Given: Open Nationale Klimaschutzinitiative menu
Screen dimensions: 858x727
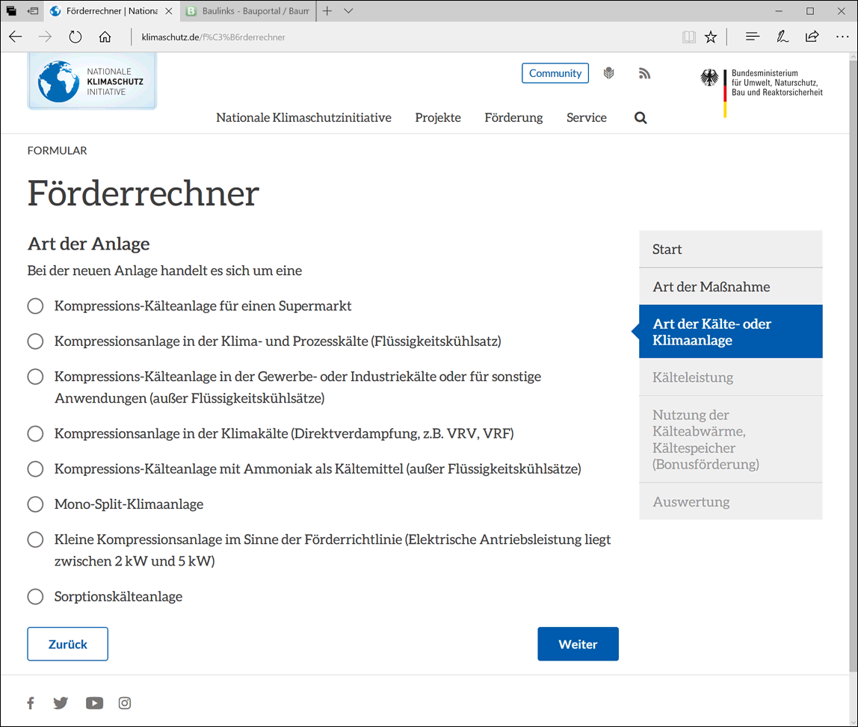Looking at the screenshot, I should click(x=303, y=117).
